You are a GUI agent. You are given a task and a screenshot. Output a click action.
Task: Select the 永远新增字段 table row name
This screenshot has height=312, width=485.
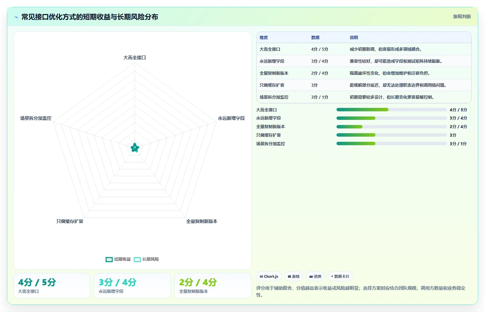click(272, 61)
